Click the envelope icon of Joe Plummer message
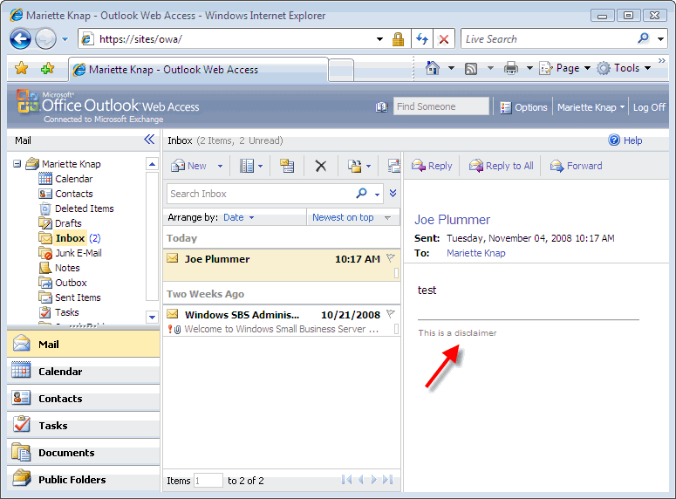The image size is (676, 499). click(x=173, y=258)
